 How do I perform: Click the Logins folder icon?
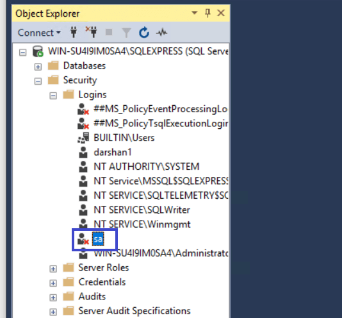(x=69, y=94)
